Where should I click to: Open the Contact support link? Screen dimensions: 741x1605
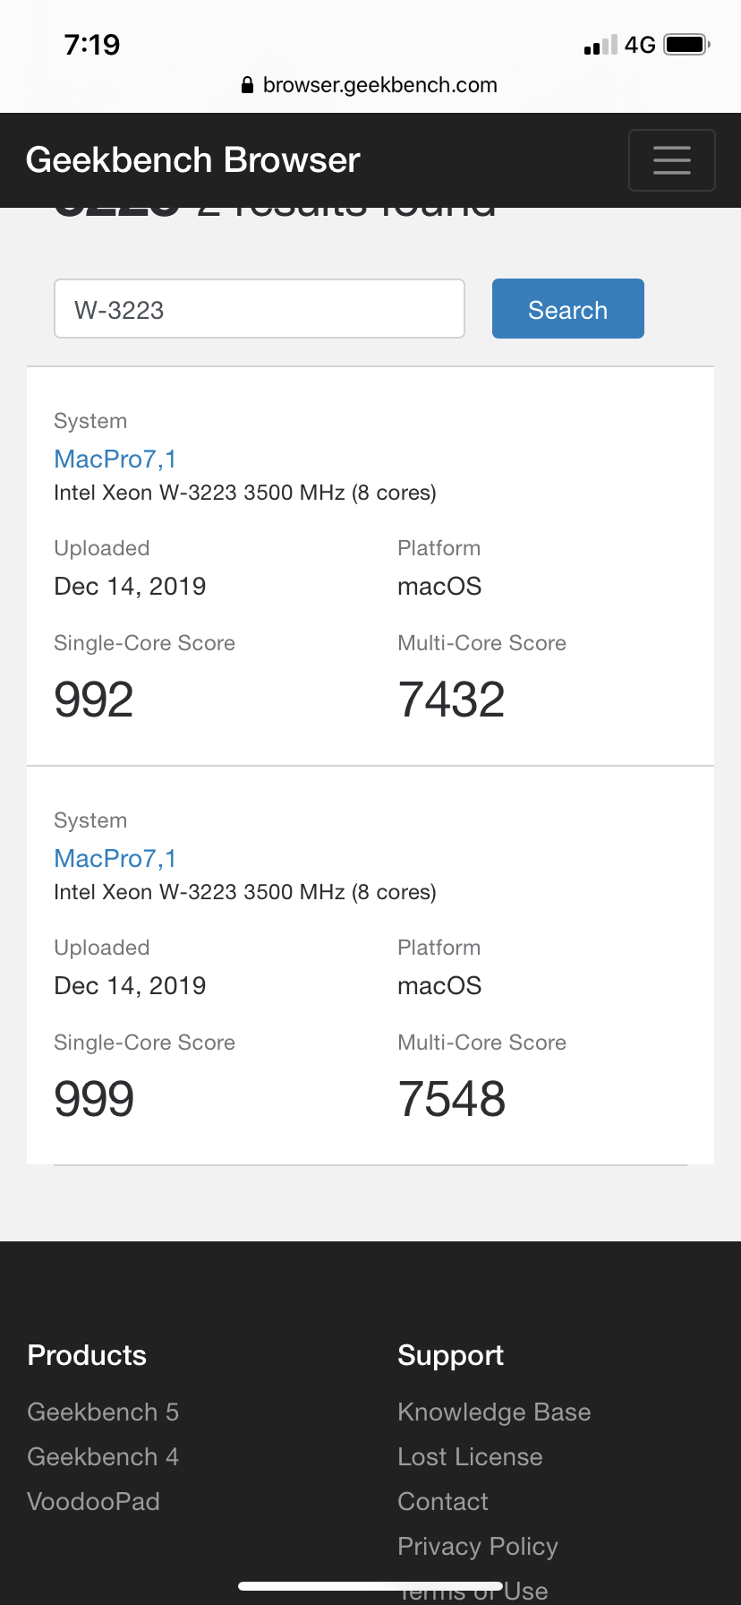[x=443, y=1501]
